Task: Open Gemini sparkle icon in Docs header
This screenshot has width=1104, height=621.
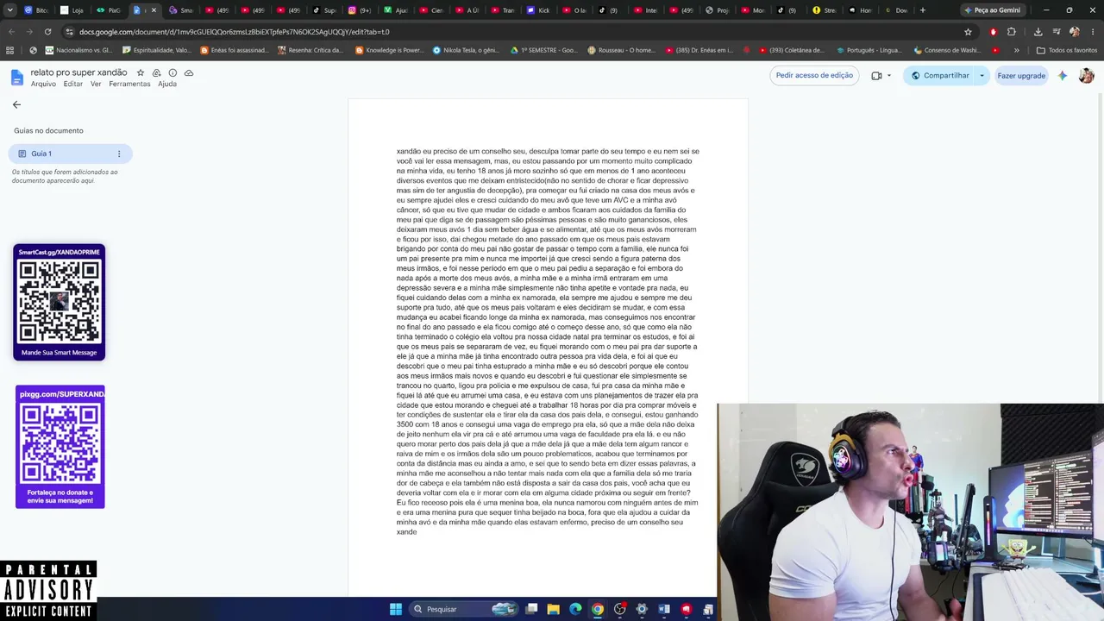Action: tap(1063, 76)
